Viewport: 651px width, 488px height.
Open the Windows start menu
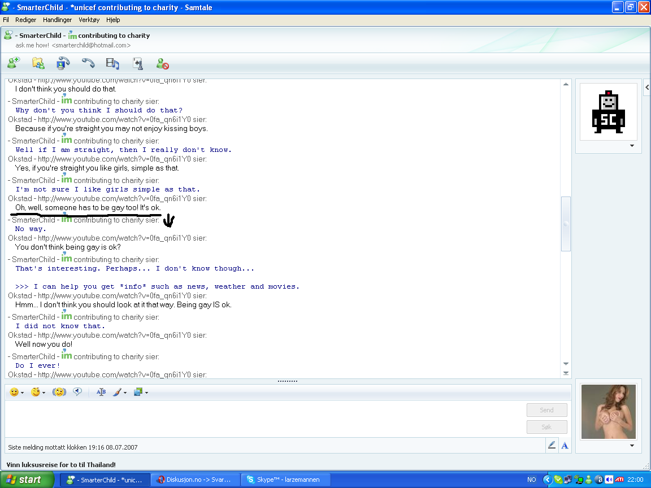point(27,480)
